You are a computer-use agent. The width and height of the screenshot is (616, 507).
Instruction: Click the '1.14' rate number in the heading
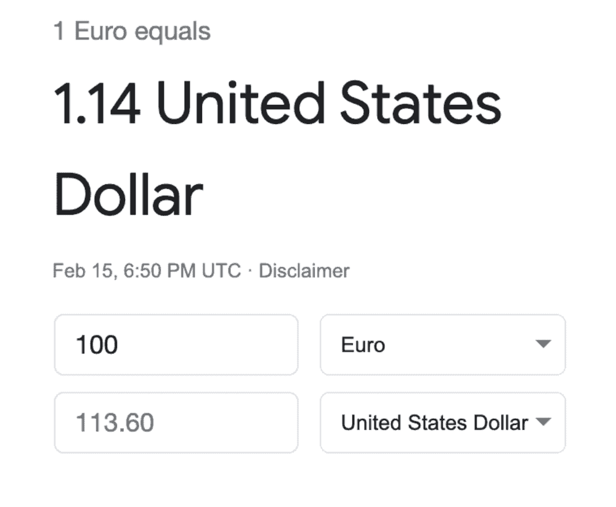(x=97, y=104)
